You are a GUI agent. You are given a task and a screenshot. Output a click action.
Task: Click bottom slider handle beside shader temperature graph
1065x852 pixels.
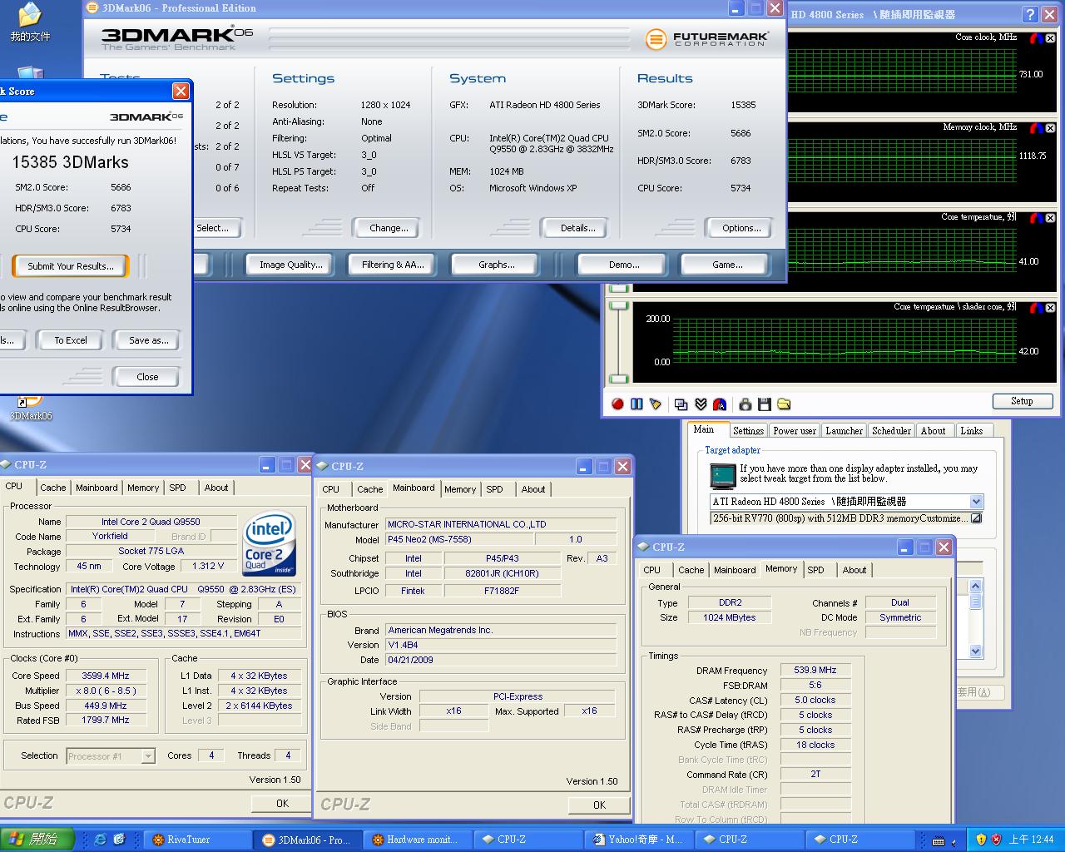[618, 380]
